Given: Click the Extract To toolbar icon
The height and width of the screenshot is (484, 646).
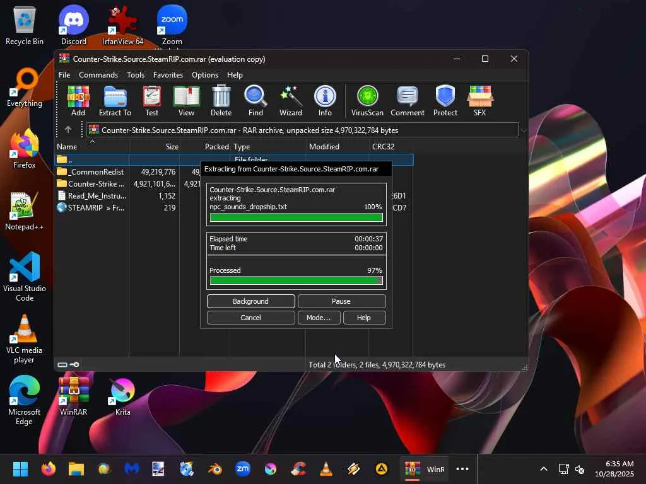Looking at the screenshot, I should pyautogui.click(x=115, y=101).
